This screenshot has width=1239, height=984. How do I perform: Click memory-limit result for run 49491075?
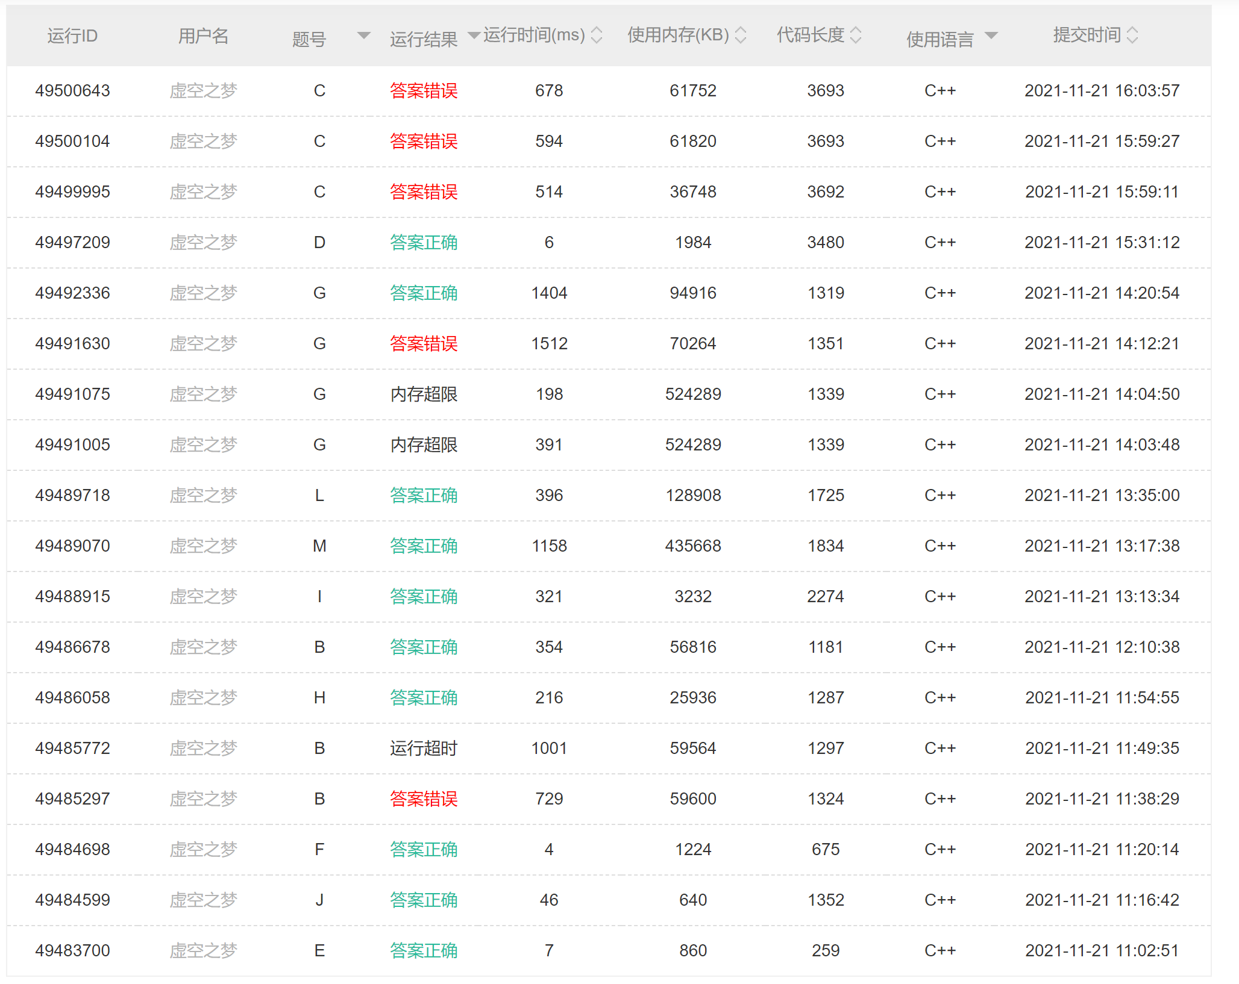point(423,394)
